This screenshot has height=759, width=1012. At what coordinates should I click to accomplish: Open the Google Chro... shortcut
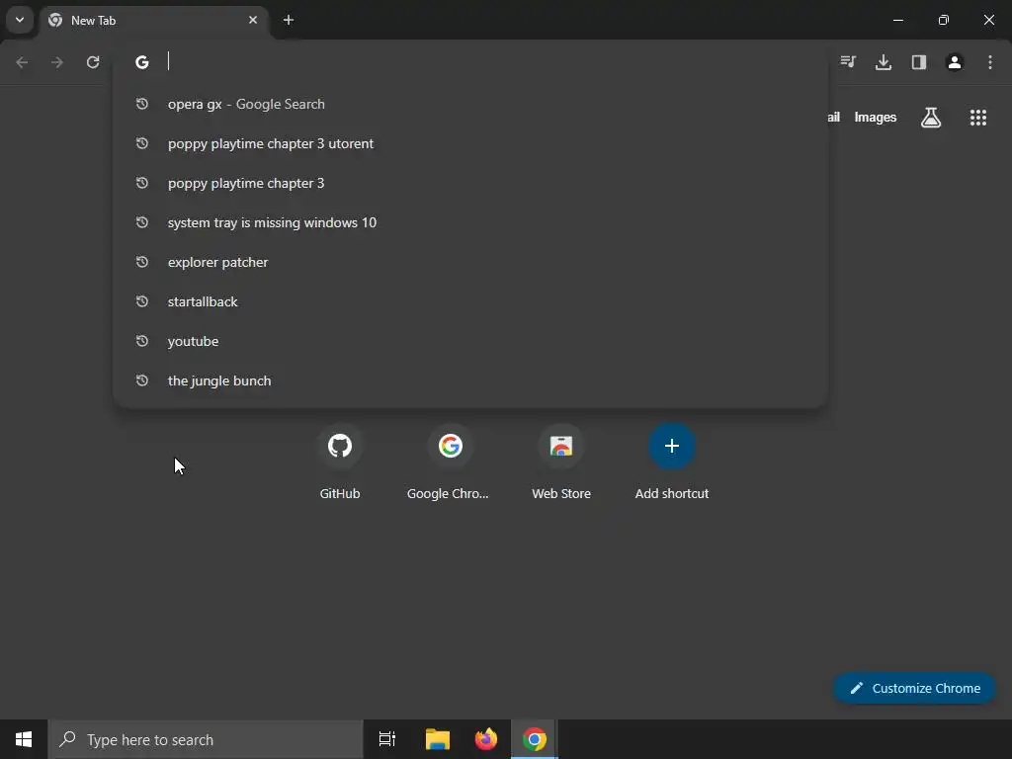pos(450,463)
